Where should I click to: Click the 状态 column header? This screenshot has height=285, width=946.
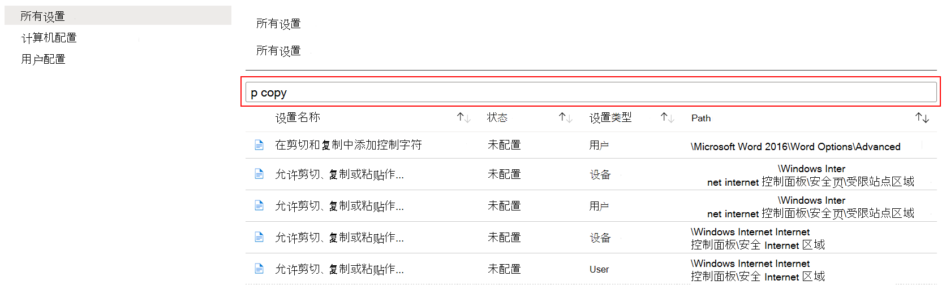[x=497, y=117]
